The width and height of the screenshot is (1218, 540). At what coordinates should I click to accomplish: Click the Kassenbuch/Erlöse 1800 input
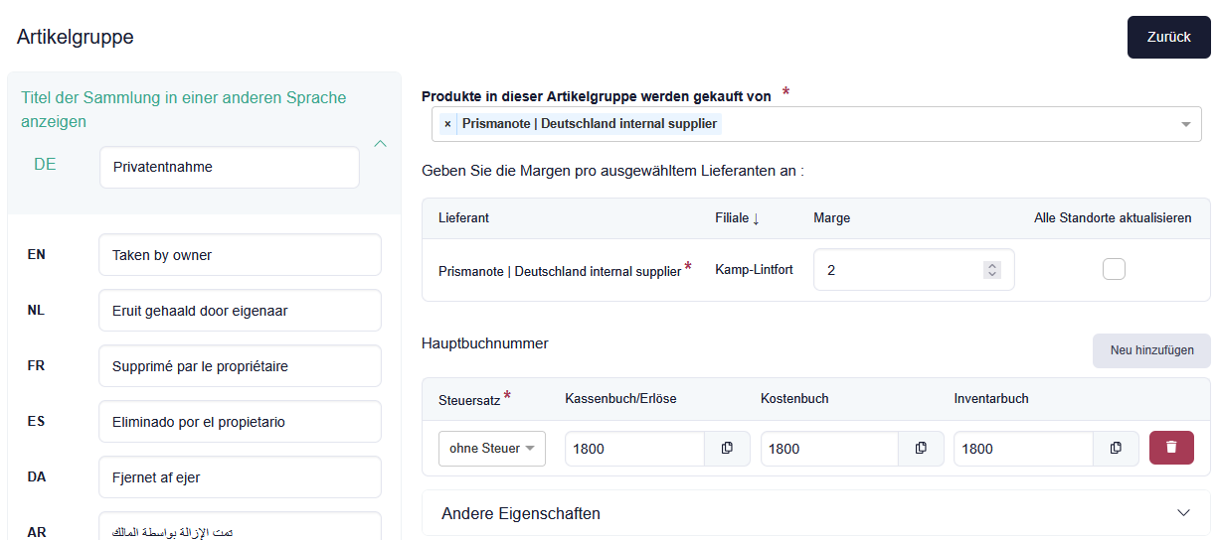(x=634, y=449)
